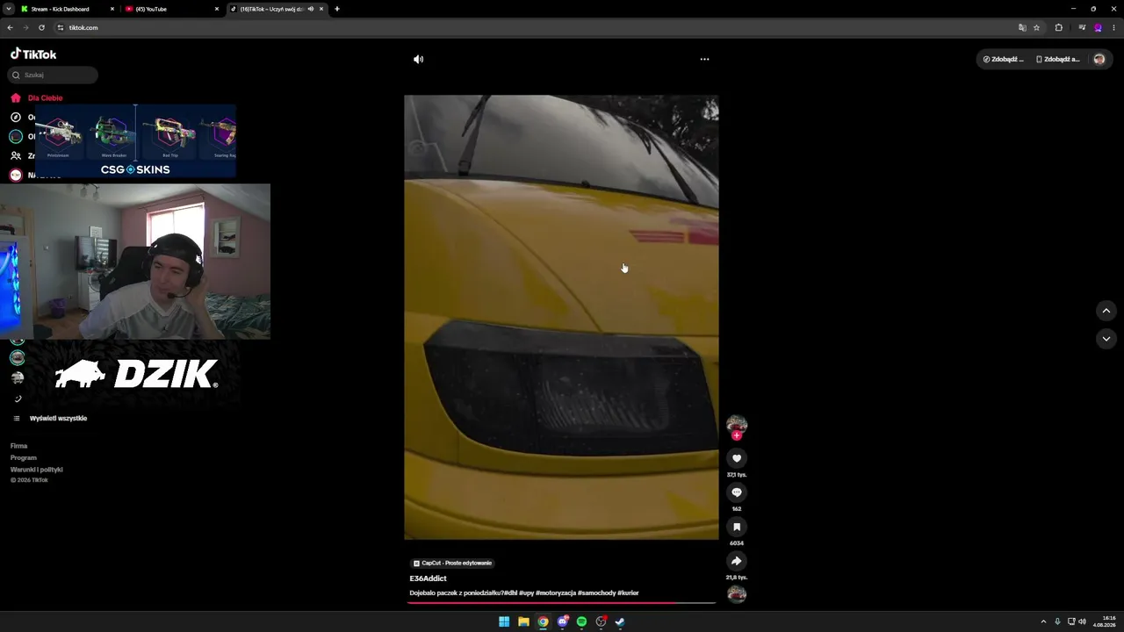
Task: Like the video with the heart icon
Action: tap(737, 458)
